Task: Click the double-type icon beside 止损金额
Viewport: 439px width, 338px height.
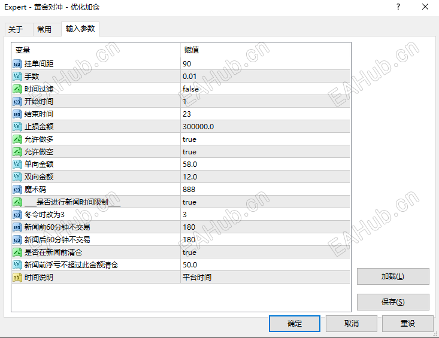Action: point(17,127)
